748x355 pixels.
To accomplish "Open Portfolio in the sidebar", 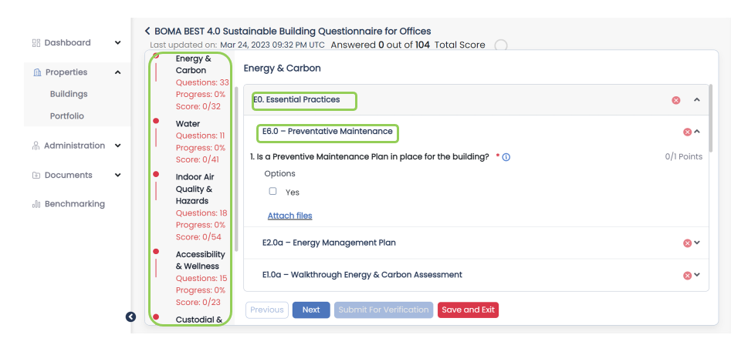I will (x=67, y=116).
